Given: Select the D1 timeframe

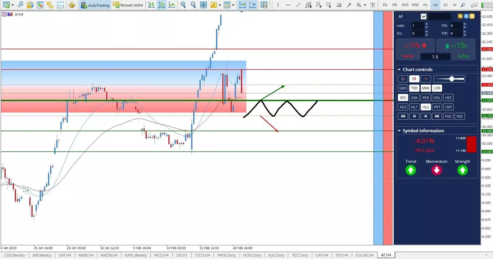Looking at the screenshot, I should click(x=445, y=5).
